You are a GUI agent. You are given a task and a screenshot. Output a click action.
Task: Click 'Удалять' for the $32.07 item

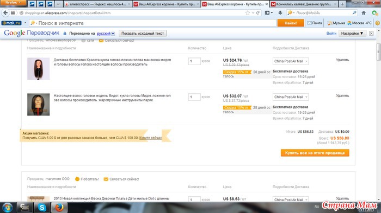point(342,95)
